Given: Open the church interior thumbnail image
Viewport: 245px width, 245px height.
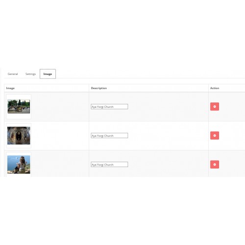Looking at the screenshot, I should point(19,135).
